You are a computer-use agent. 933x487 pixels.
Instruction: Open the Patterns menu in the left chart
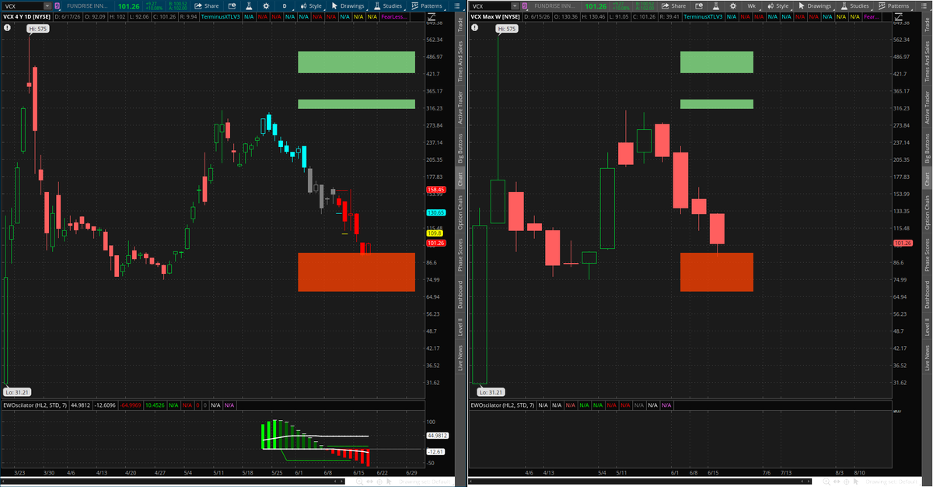pos(427,6)
